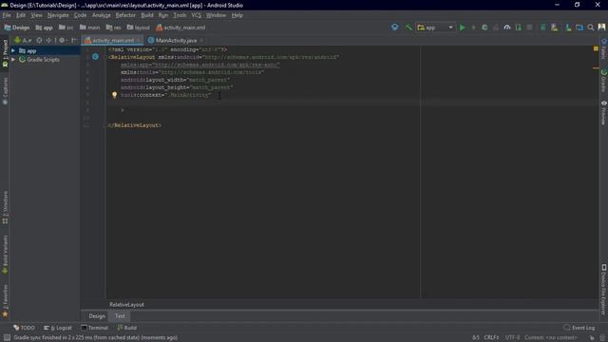Click the Make Project hammer icon
This screenshot has height=342, width=608.
click(x=408, y=28)
